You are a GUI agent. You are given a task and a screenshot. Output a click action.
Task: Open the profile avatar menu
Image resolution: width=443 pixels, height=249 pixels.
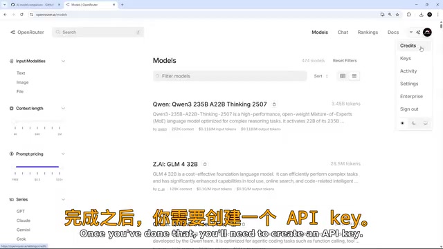427,33
